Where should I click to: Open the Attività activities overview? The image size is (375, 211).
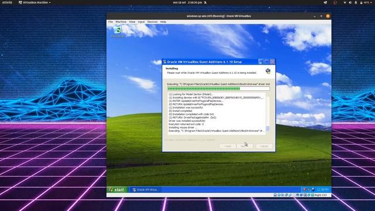click(7, 2)
